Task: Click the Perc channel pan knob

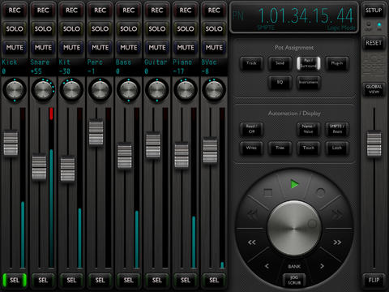Action: 100,89
